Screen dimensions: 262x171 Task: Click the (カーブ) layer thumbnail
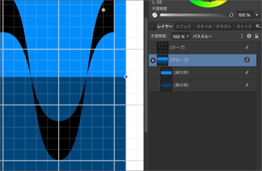163,47
